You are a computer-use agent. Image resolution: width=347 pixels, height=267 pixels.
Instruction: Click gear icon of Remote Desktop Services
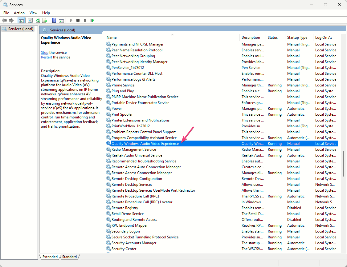[x=108, y=184]
